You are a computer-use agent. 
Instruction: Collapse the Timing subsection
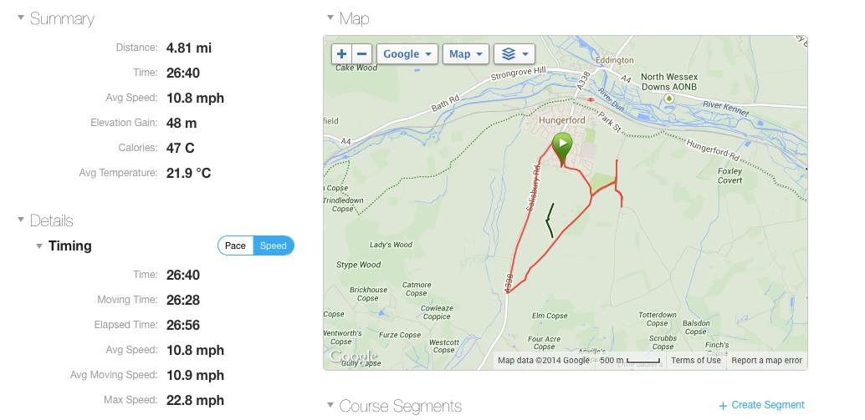(38, 245)
